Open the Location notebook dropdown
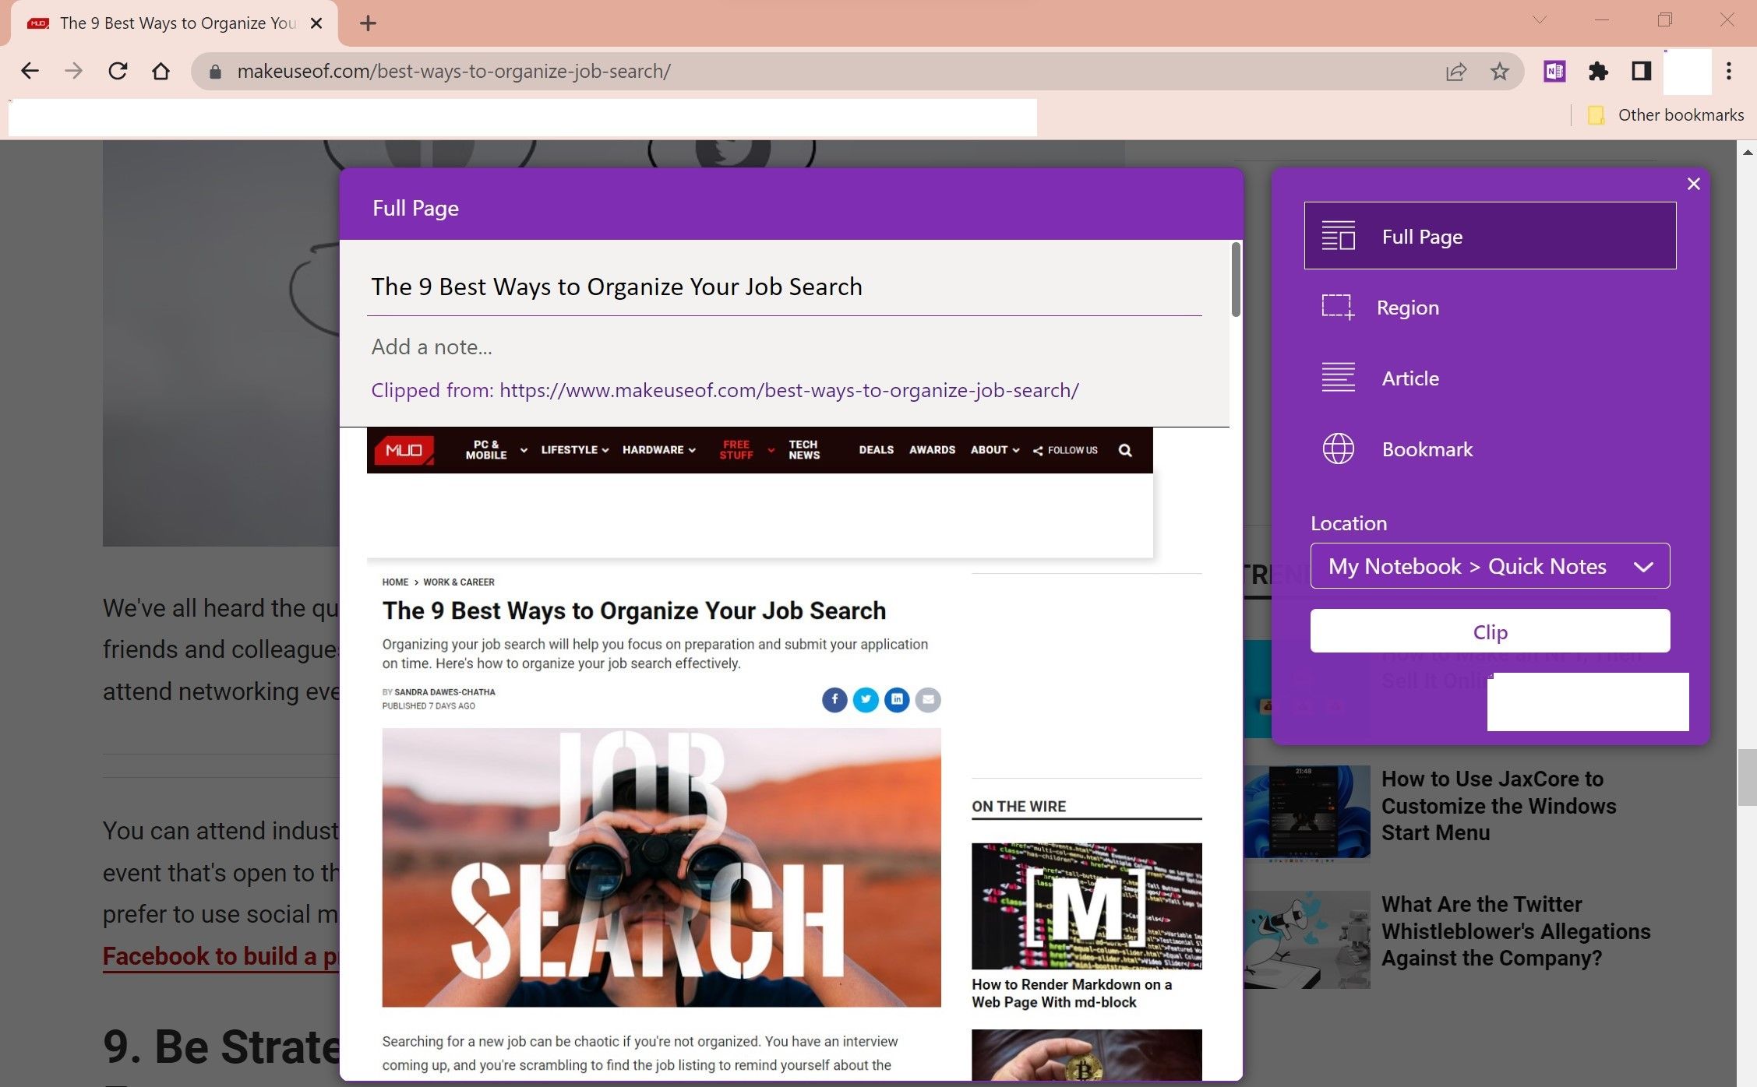The width and height of the screenshot is (1757, 1087). (1490, 566)
